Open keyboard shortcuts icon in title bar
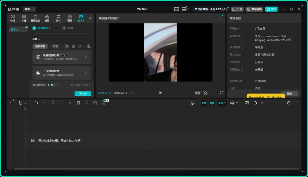The width and height of the screenshot is (308, 177). coord(177,9)
